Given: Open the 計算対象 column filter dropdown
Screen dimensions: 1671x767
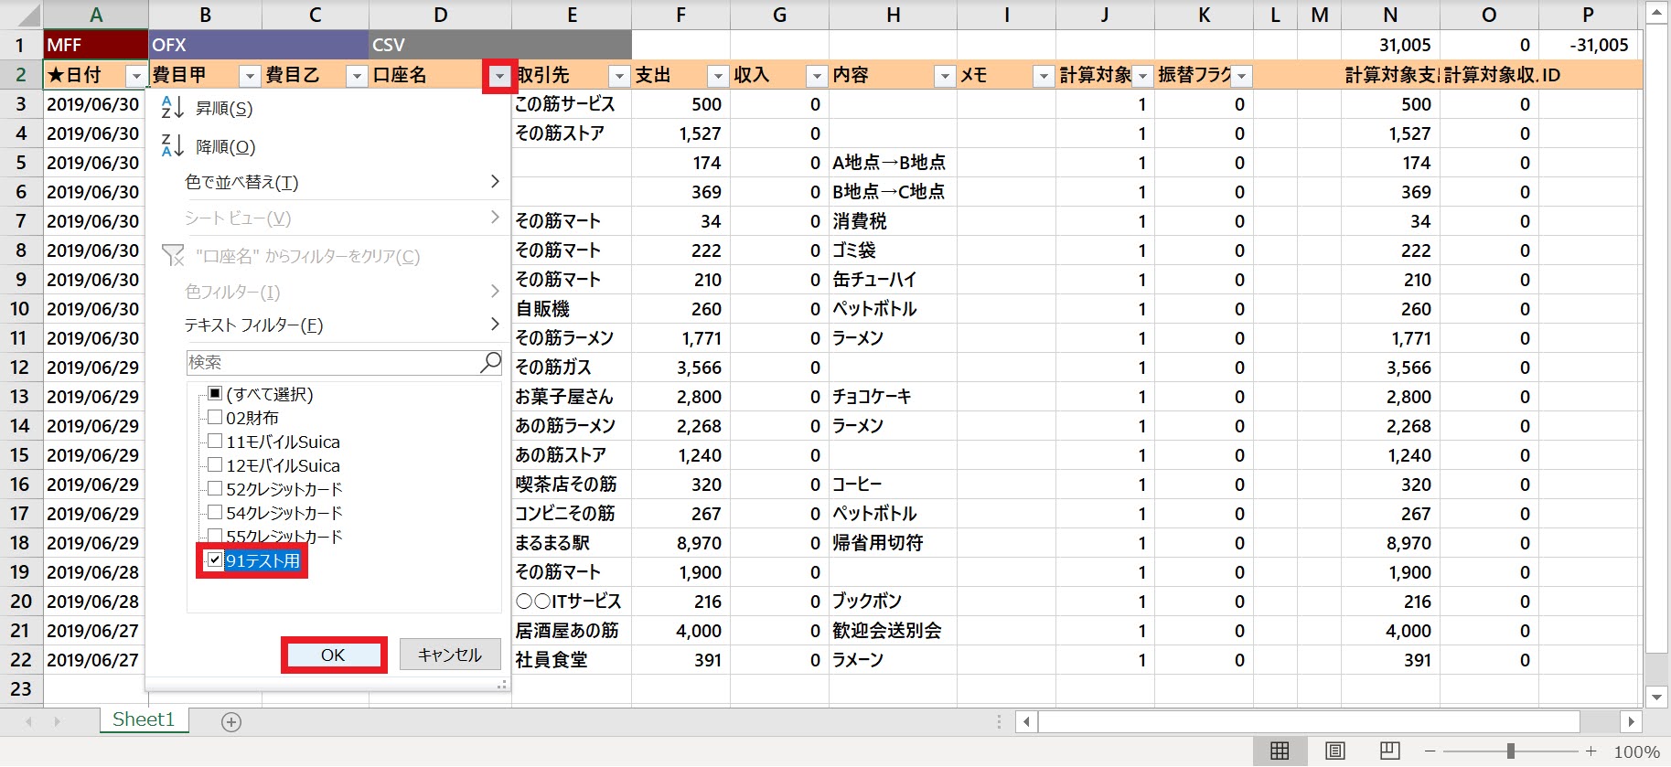Looking at the screenshot, I should [1142, 76].
